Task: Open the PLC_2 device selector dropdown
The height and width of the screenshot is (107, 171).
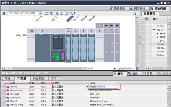Action: pyautogui.click(x=40, y=13)
